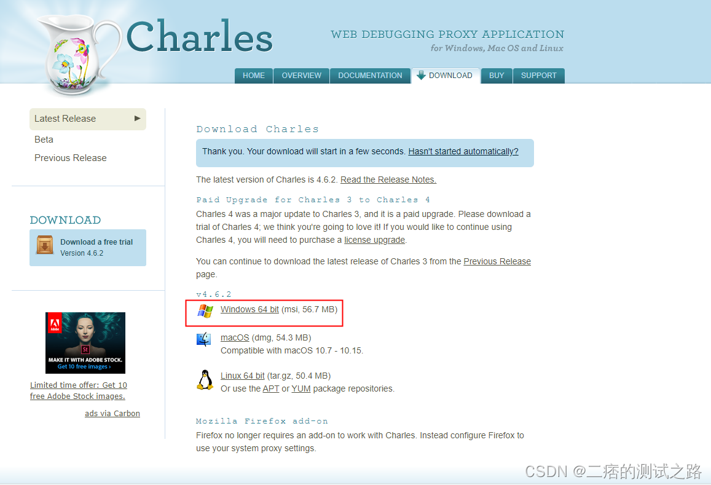The image size is (711, 485).
Task: Switch to the OVERVIEW tab
Action: pos(301,75)
